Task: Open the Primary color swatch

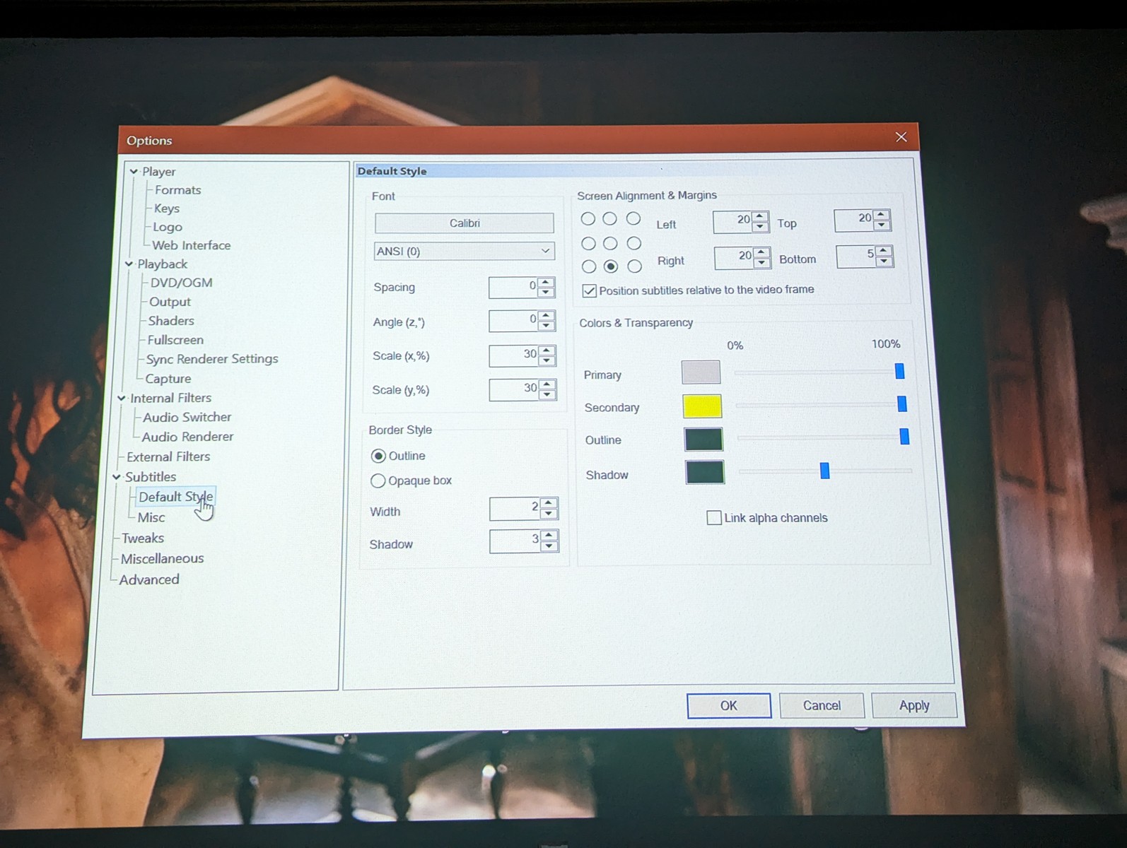Action: 701,372
